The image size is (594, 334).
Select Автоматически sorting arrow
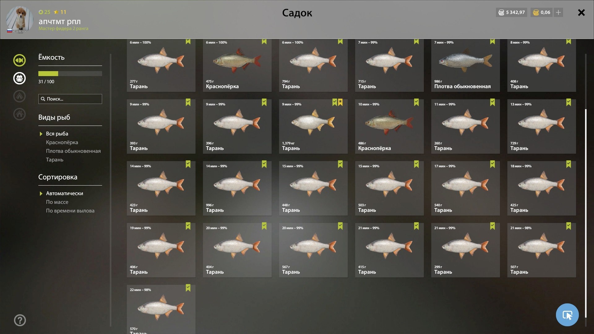click(x=41, y=194)
